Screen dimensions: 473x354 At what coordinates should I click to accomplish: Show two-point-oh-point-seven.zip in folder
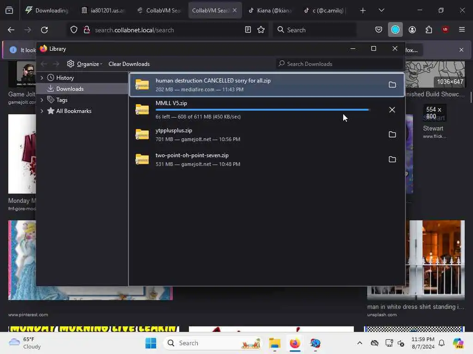coord(392,159)
